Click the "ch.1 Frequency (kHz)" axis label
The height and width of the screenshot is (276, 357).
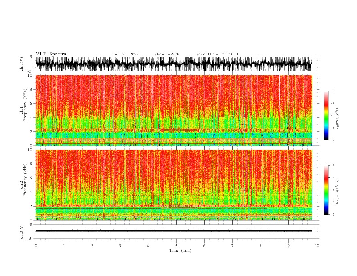point(23,105)
